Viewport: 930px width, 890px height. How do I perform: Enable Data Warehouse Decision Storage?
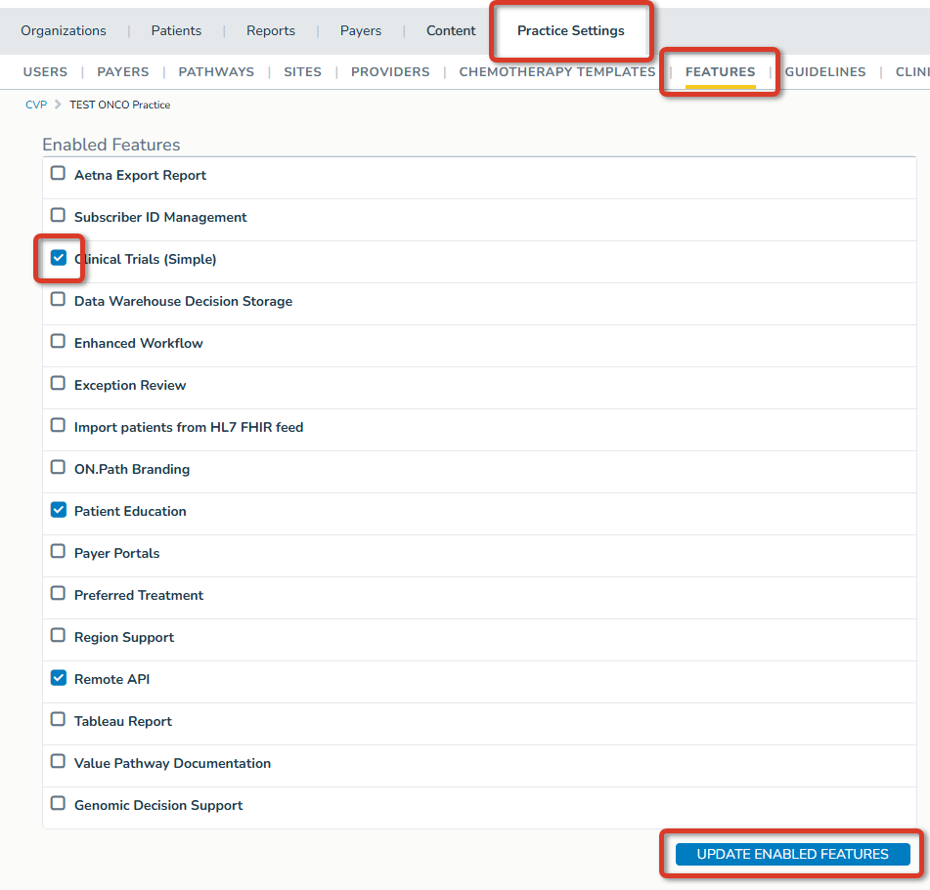[58, 299]
